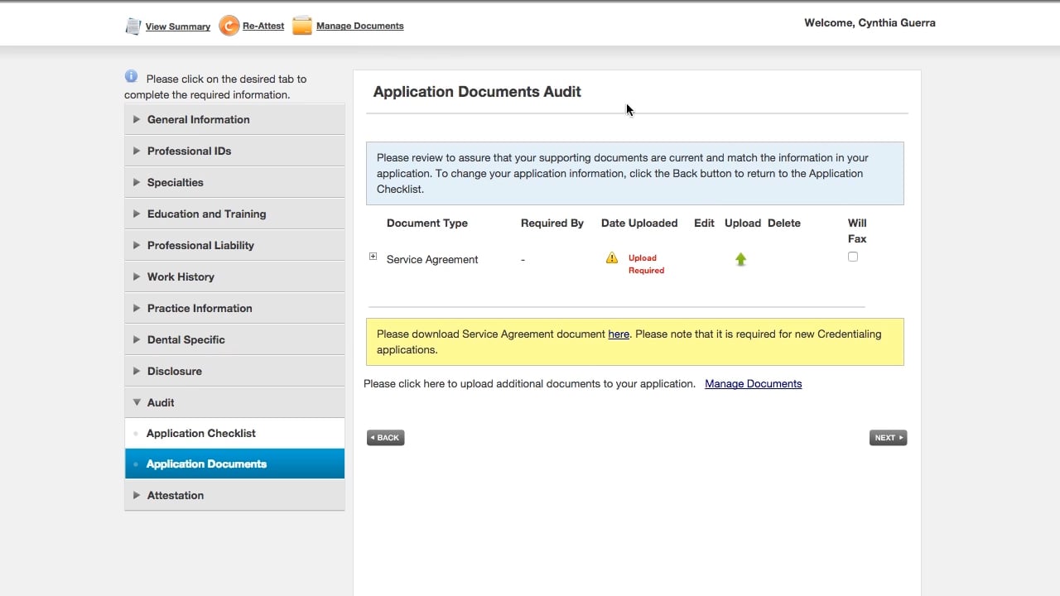
Task: Select the Application Checklist tab
Action: coord(234,433)
